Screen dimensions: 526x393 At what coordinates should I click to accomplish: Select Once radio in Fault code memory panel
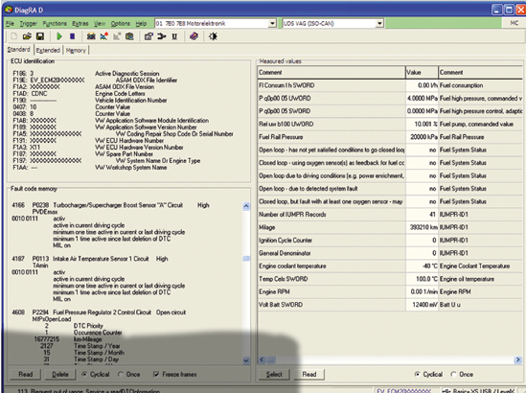128,374
